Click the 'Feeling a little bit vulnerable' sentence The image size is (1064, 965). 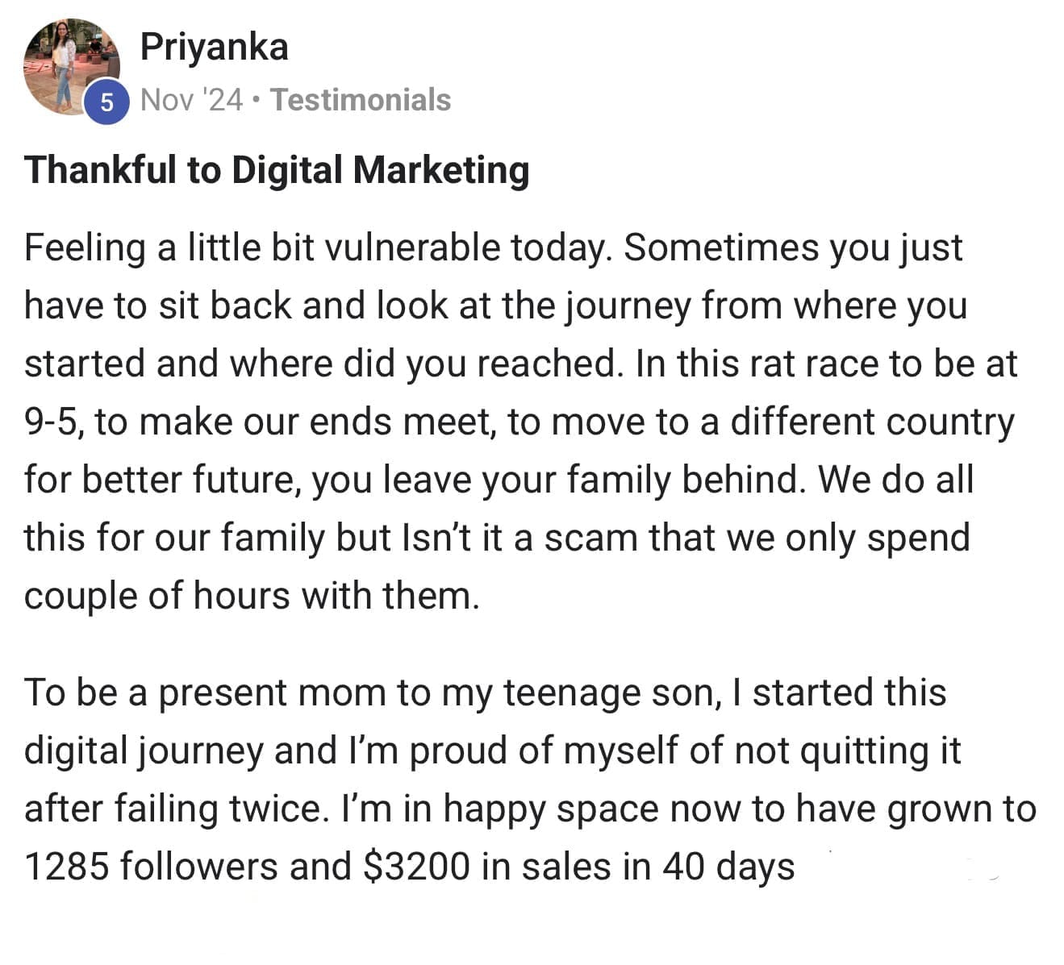[315, 247]
